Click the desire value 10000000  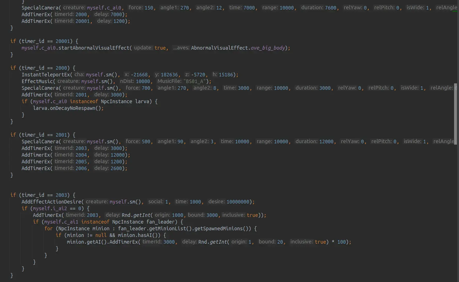coord(238,202)
